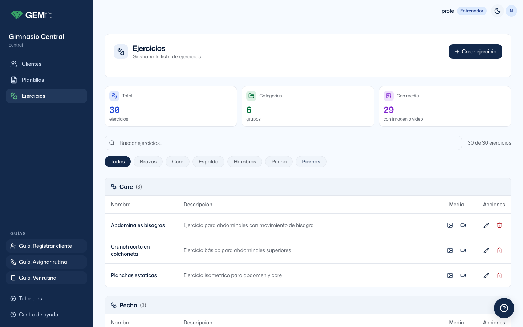This screenshot has height=327, width=523.
Task: Click the Con media stat card
Action: [x=445, y=106]
